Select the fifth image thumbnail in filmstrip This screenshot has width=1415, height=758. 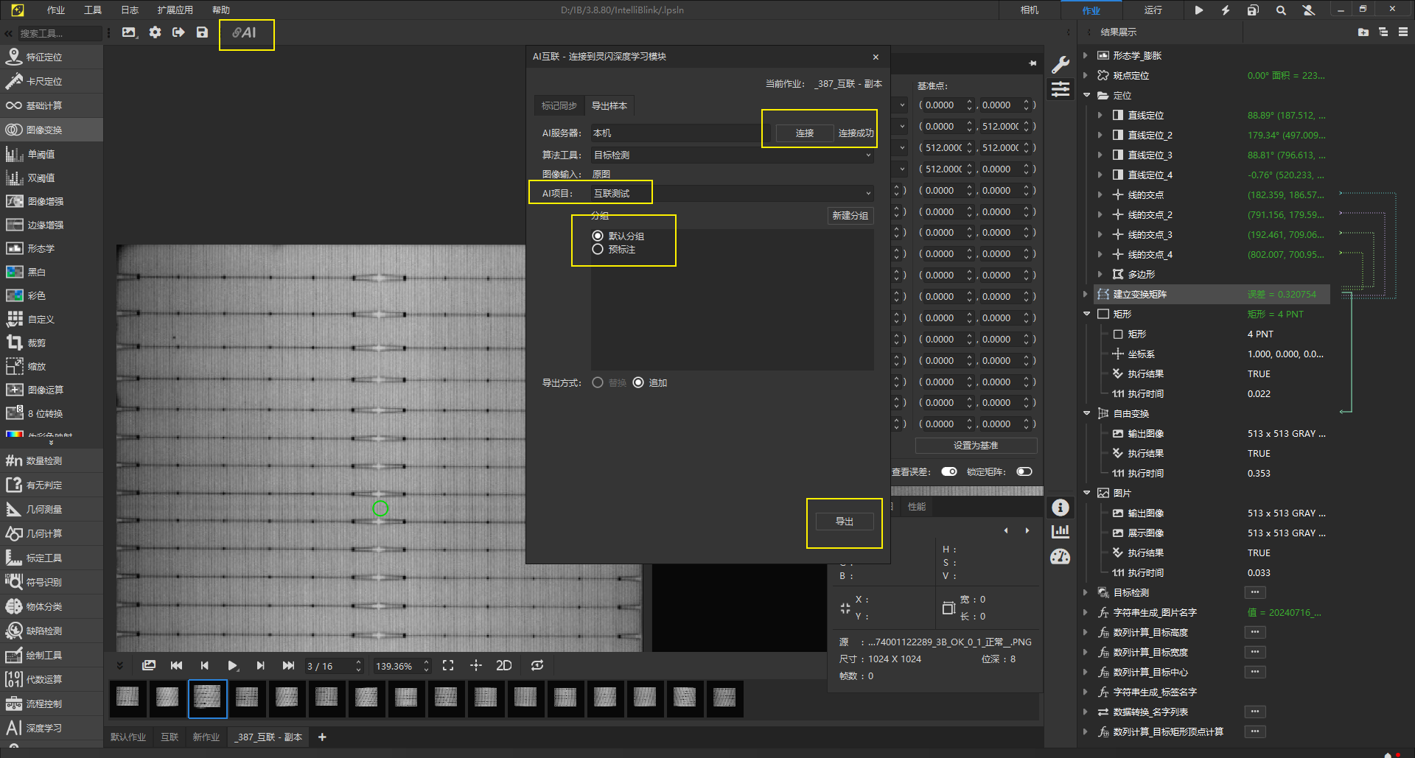tap(287, 698)
